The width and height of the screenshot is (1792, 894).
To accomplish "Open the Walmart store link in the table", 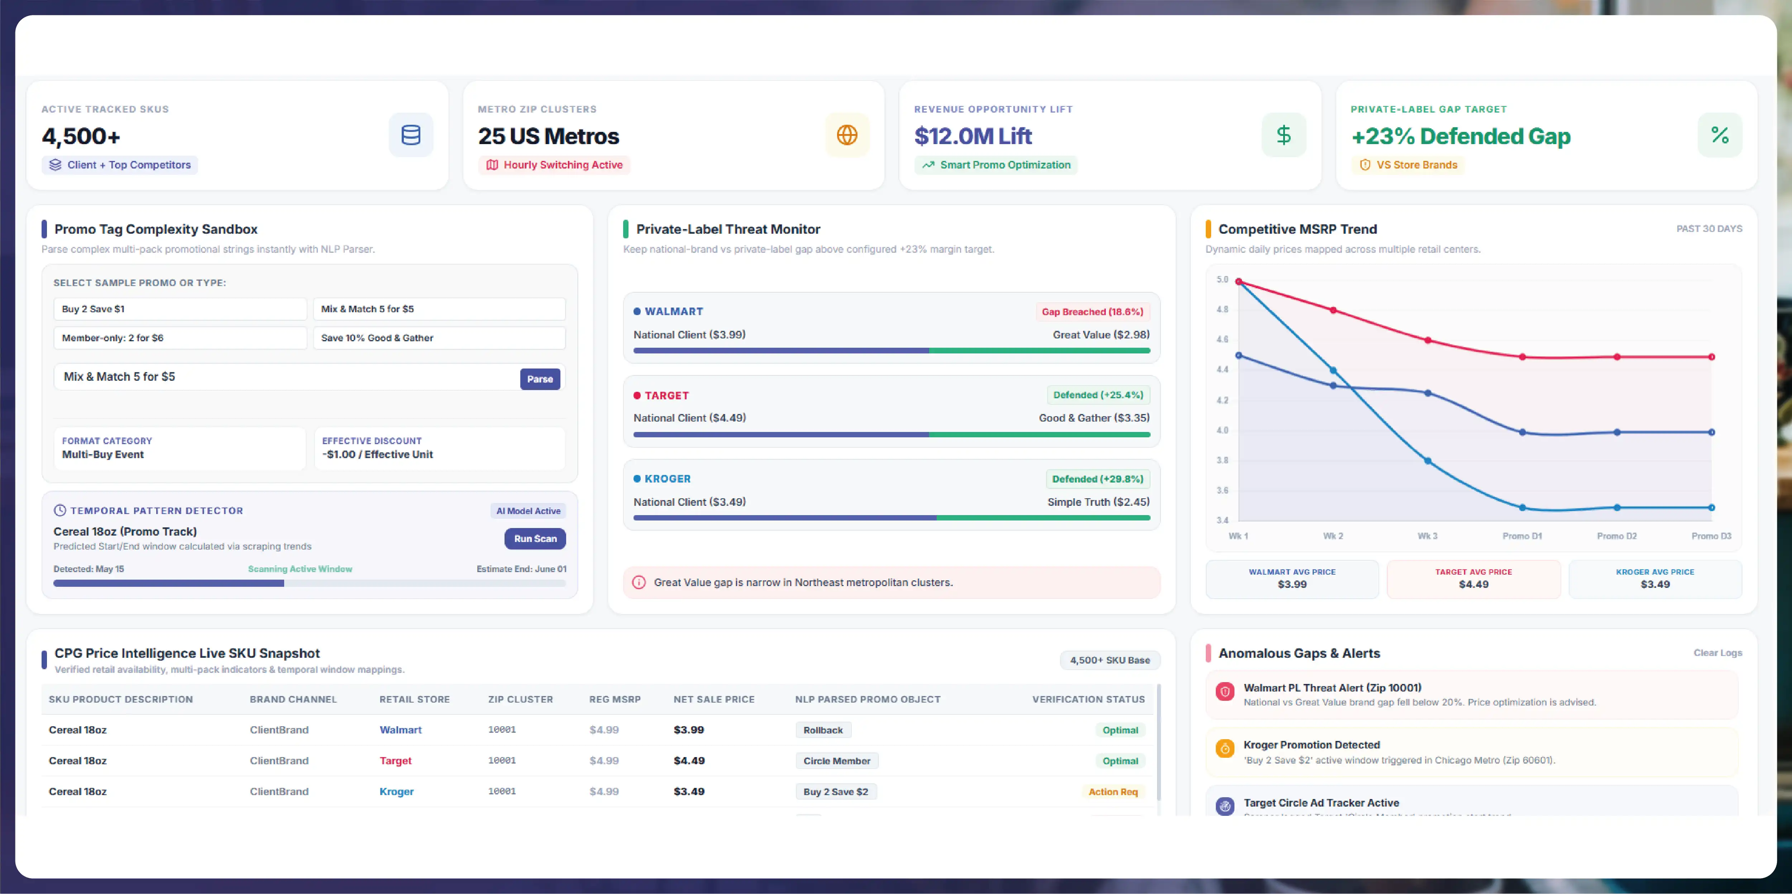I will point(400,730).
